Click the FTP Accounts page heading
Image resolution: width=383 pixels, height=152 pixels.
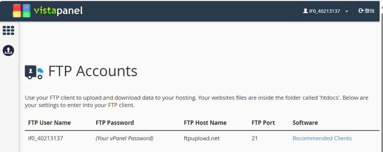point(93,71)
